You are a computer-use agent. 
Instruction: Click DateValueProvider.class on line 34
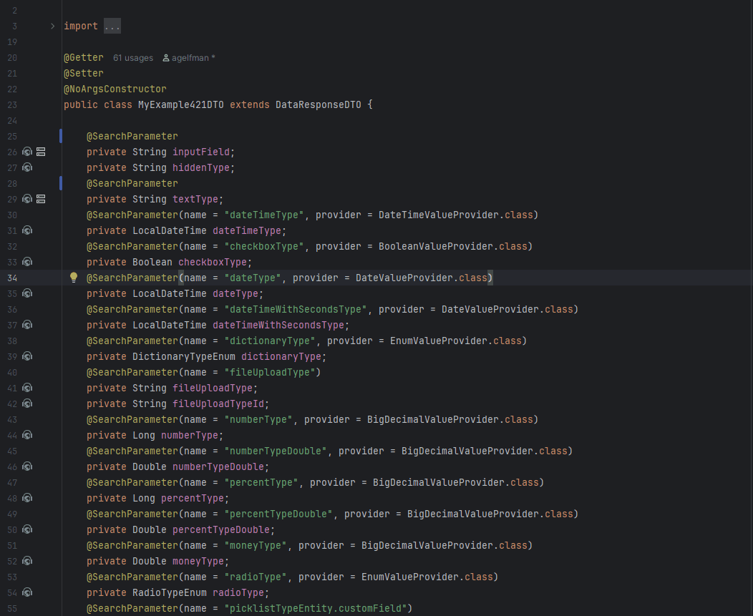pyautogui.click(x=422, y=278)
